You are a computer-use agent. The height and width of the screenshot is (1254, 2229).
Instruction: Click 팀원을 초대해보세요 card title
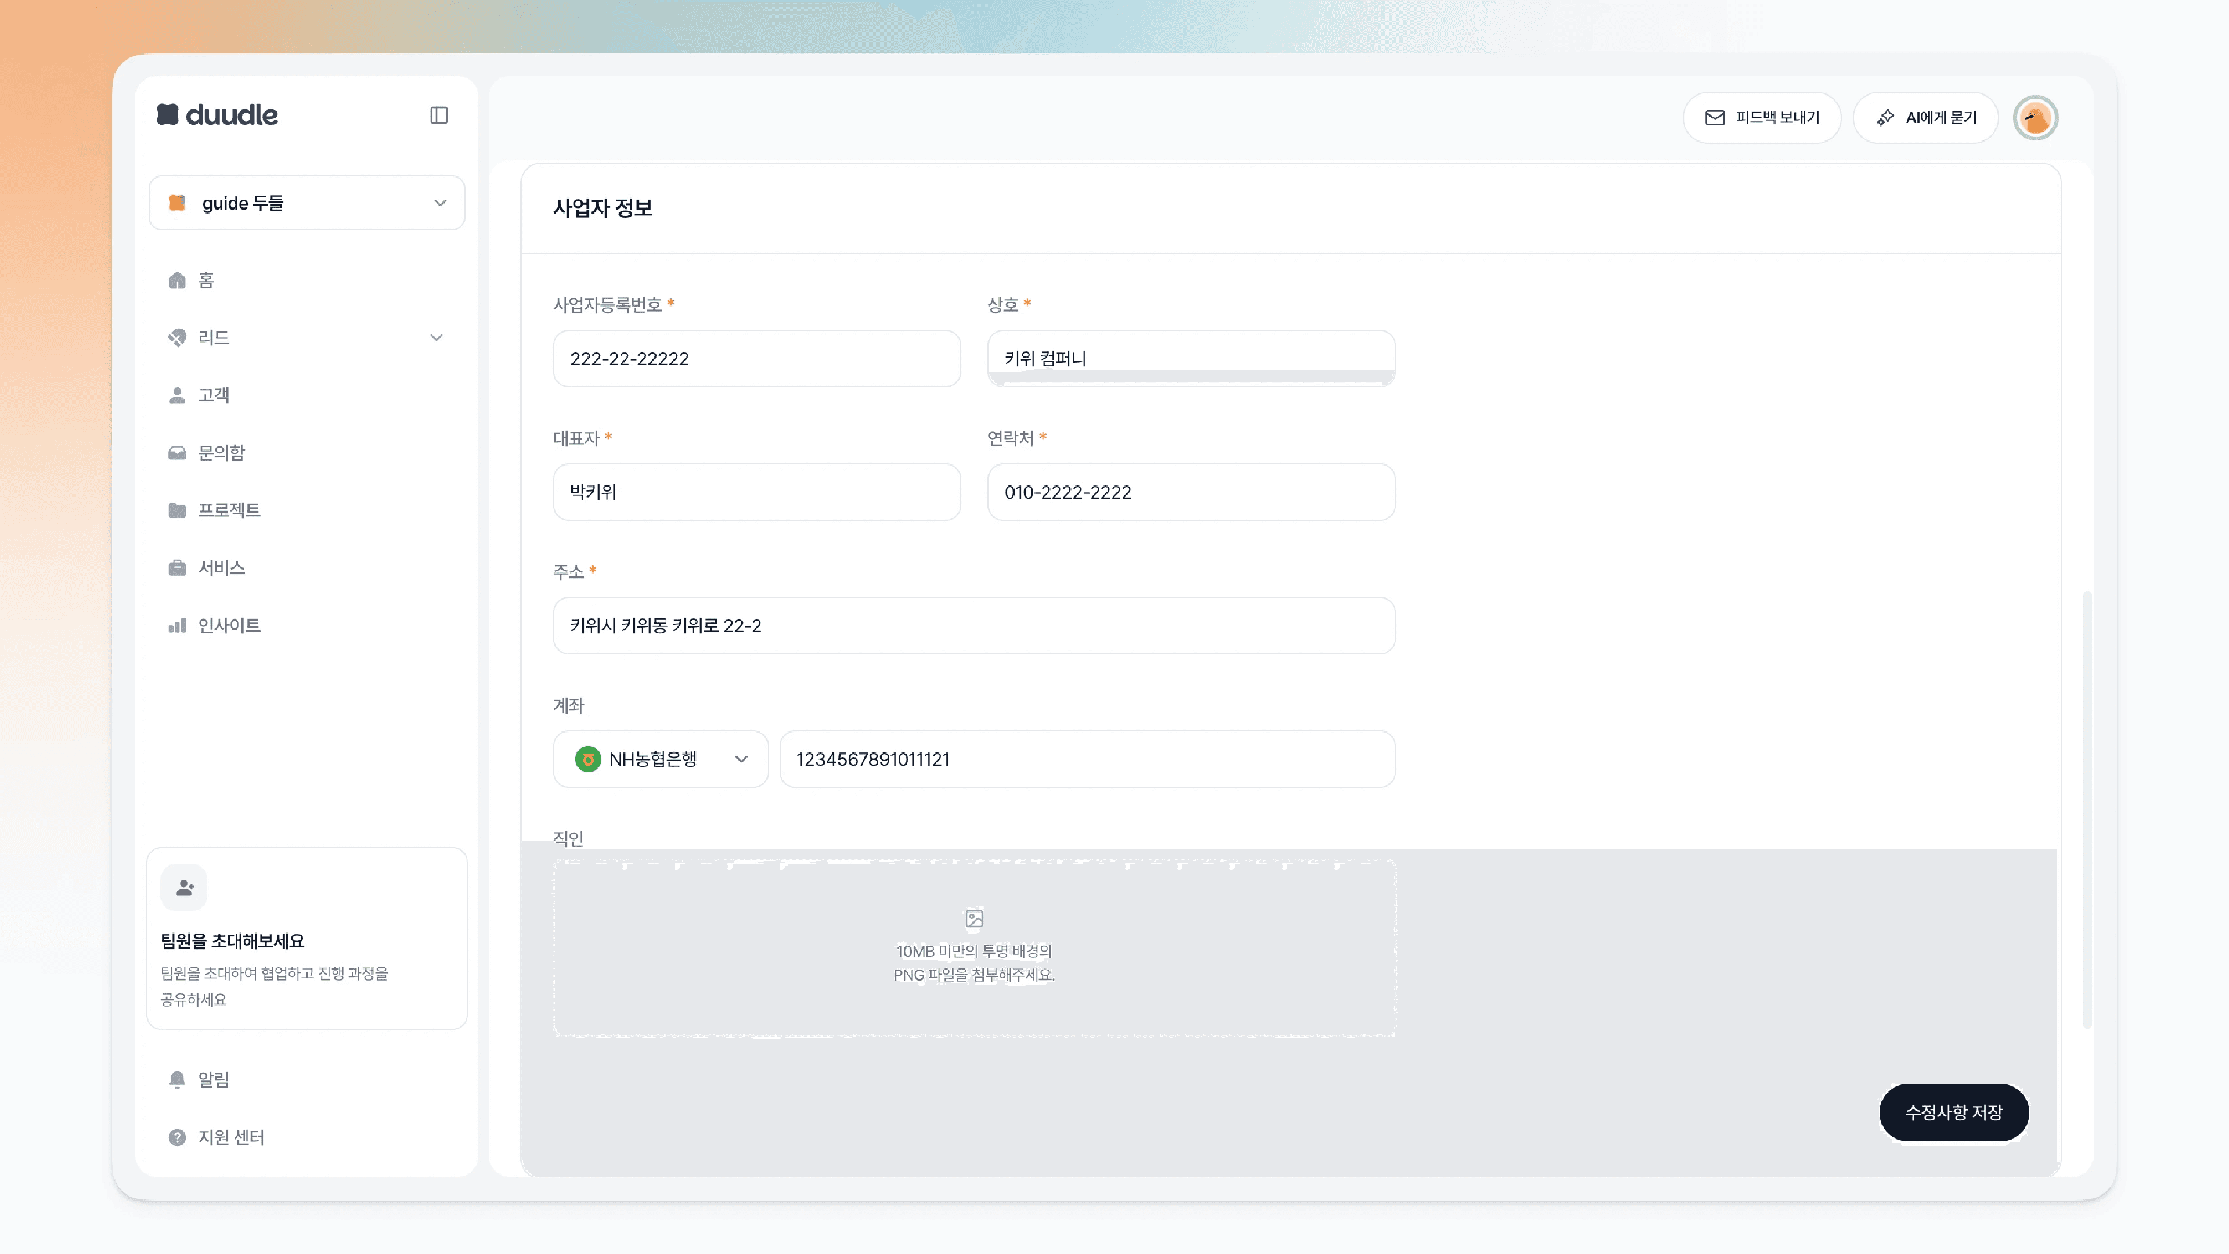[x=233, y=941]
